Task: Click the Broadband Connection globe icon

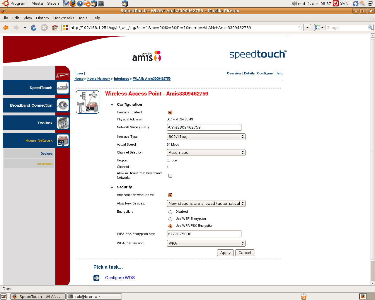Action: (63, 105)
